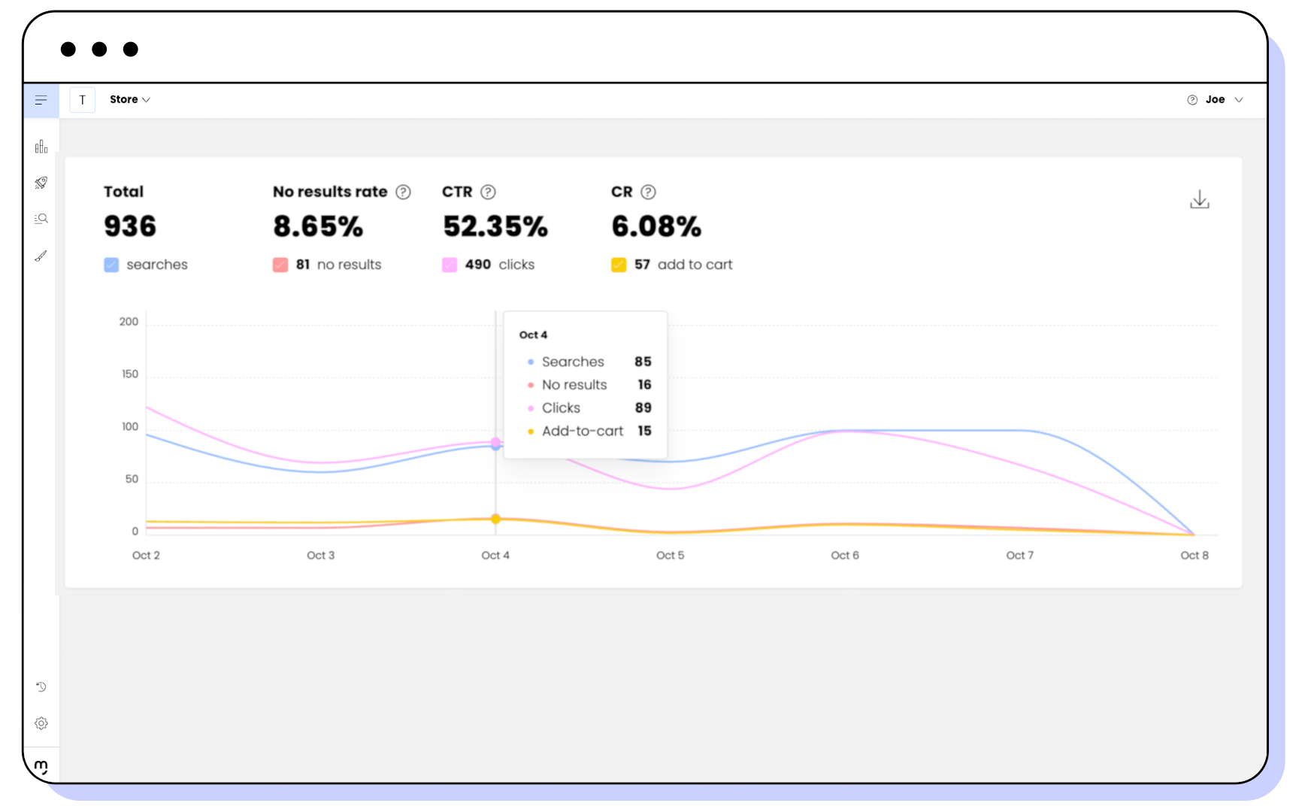Open the brush design icon in sidebar
The width and height of the screenshot is (1308, 812).
[41, 256]
